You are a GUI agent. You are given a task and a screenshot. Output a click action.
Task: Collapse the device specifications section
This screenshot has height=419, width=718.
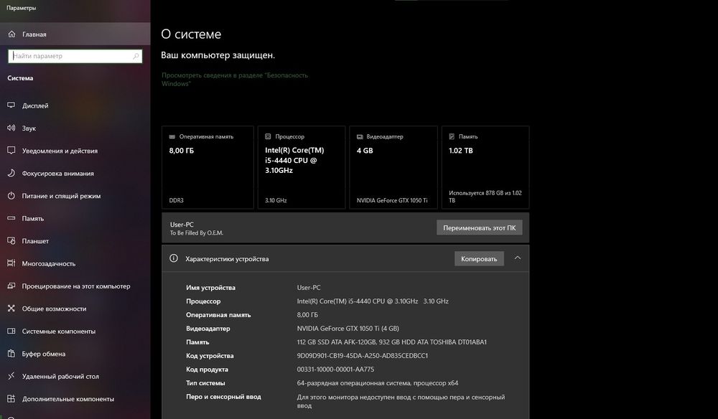click(x=518, y=258)
